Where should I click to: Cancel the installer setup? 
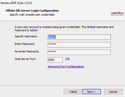113,92
